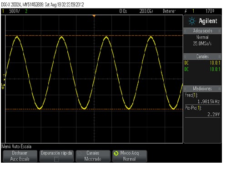
Task: Click the 1.9815kHz frequency reading
Action: point(209,101)
